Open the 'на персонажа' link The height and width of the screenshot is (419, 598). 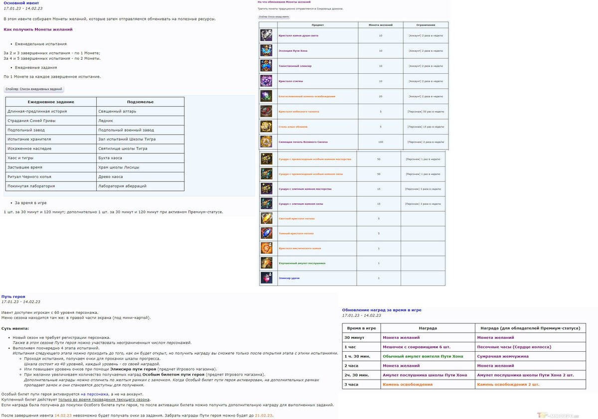[94, 394]
